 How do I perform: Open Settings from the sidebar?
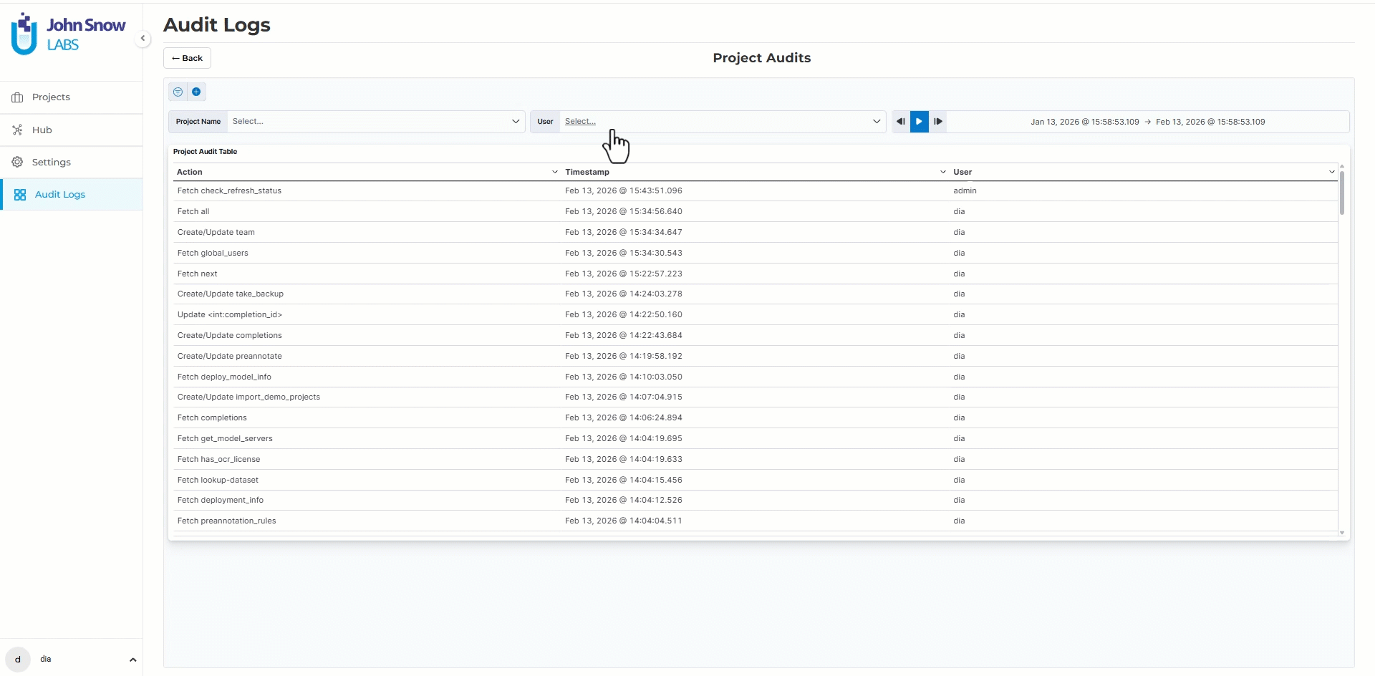51,163
